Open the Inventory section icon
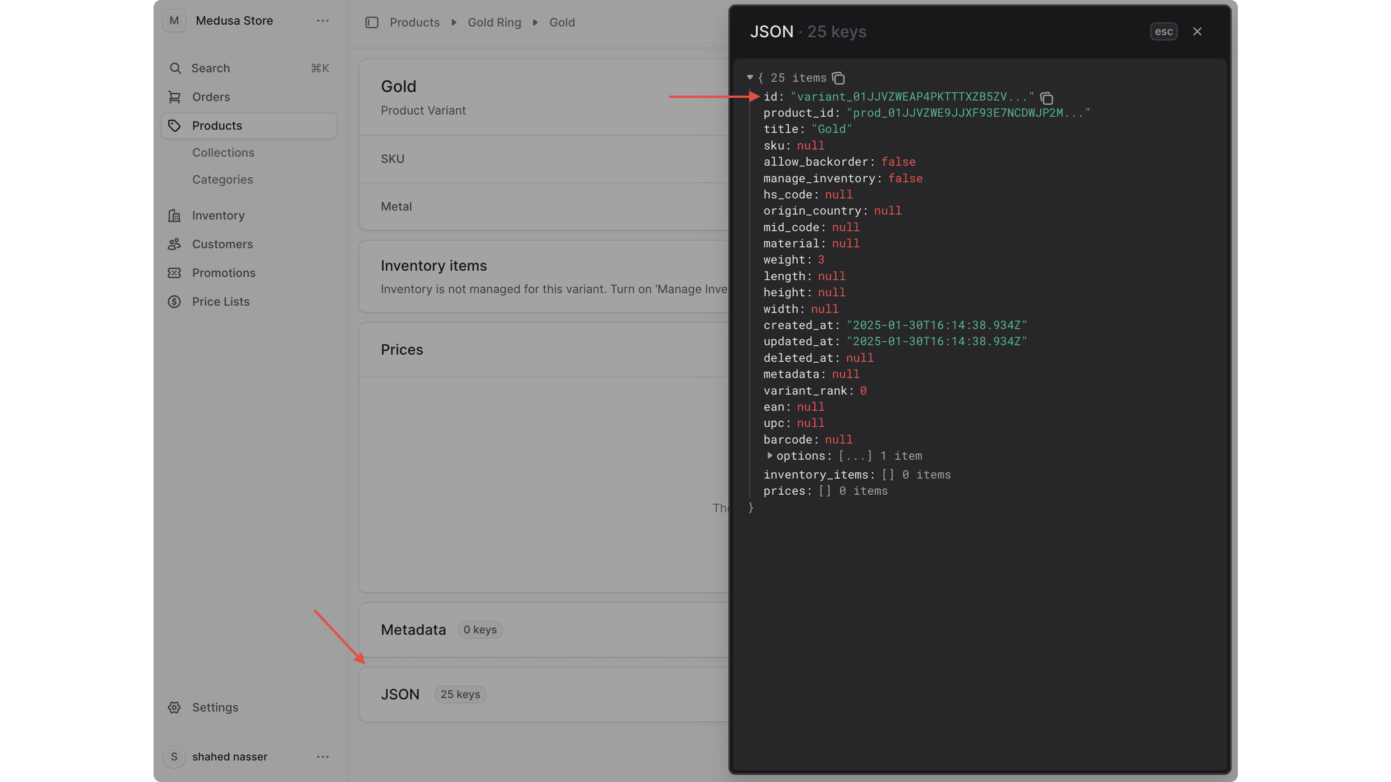This screenshot has width=1391, height=782. click(174, 215)
